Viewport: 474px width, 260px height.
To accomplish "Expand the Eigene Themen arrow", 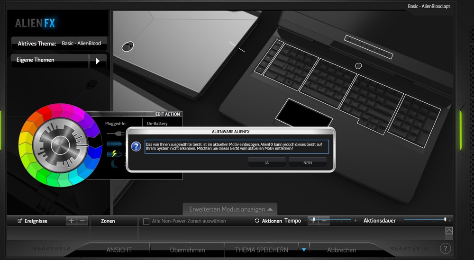I will coord(97,61).
